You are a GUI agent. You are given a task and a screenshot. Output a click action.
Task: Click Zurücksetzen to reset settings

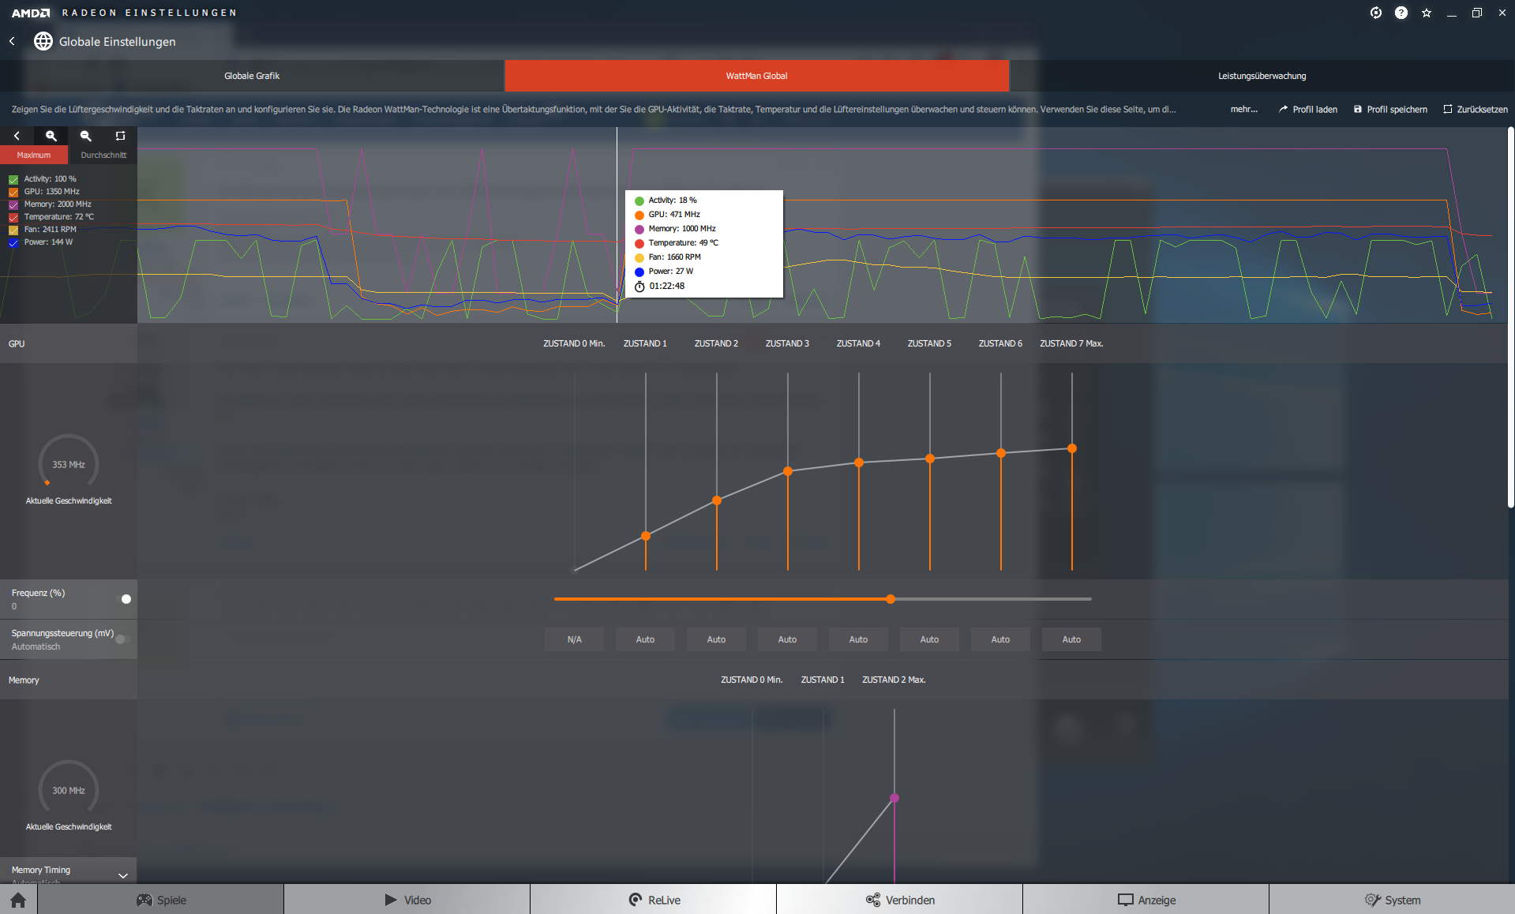point(1476,109)
